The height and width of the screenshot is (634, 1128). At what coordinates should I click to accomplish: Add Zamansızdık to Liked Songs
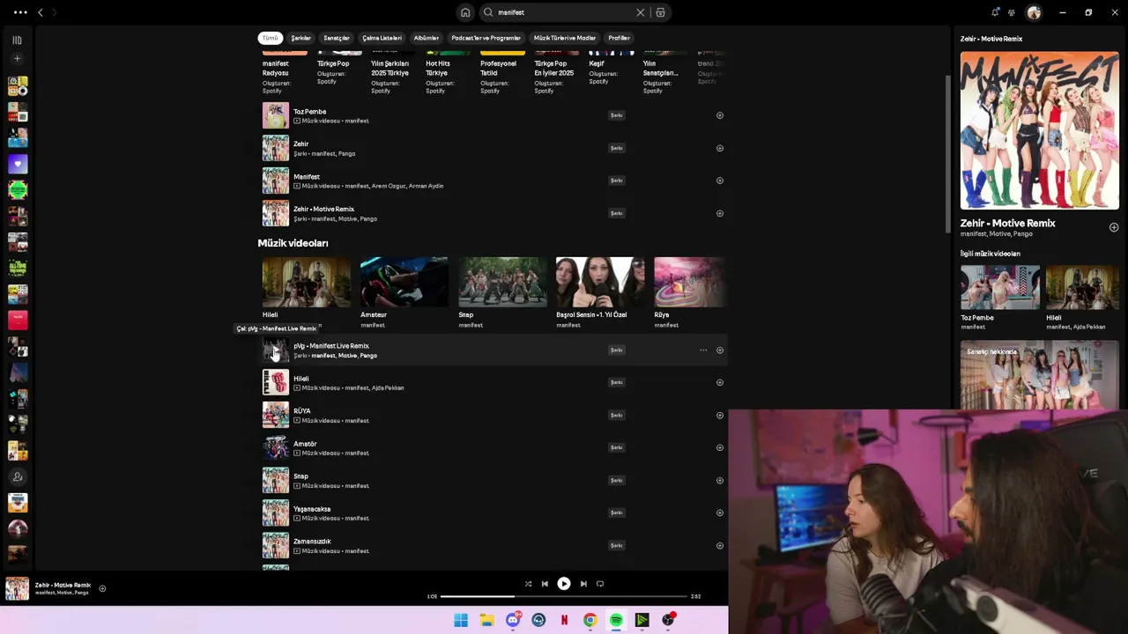click(x=720, y=545)
